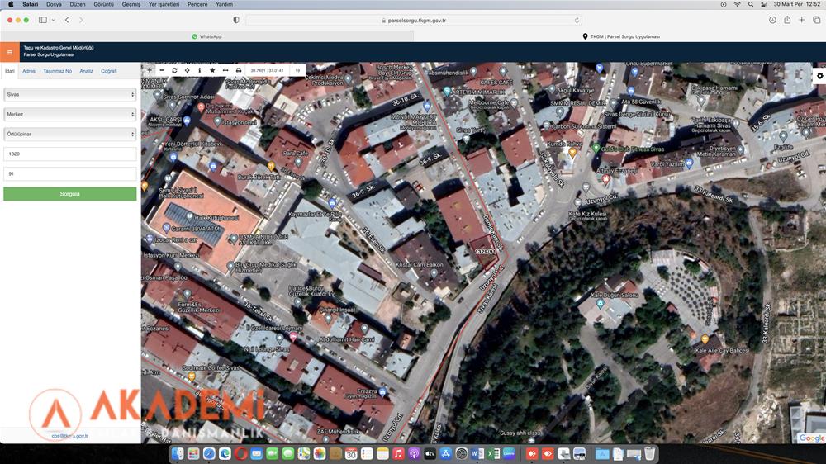Select the distance measure arrow tool
The image size is (826, 464).
point(225,71)
